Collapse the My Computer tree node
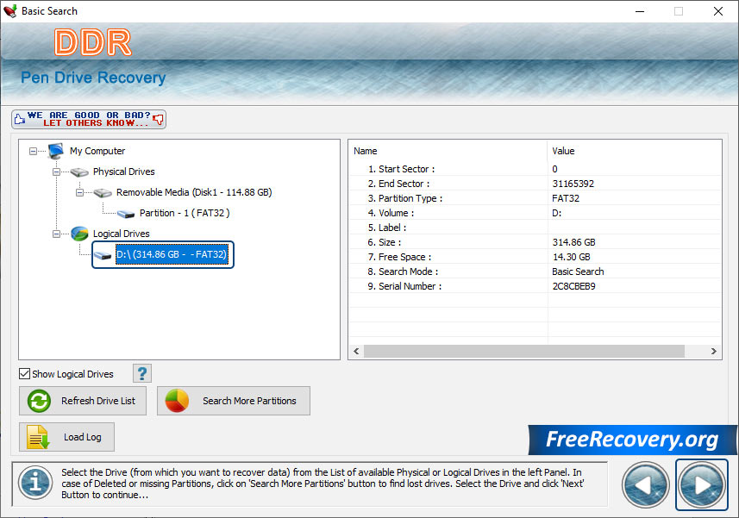This screenshot has height=518, width=739. point(33,151)
